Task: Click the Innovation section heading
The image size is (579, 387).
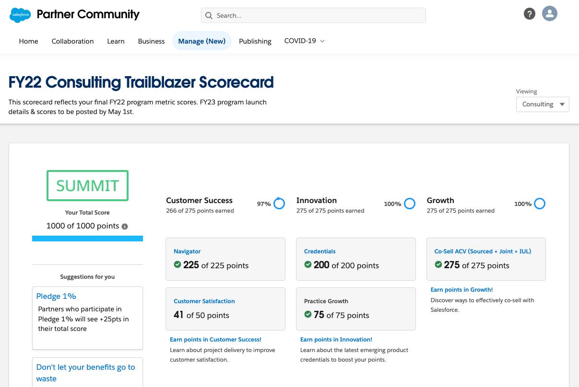Action: point(317,200)
